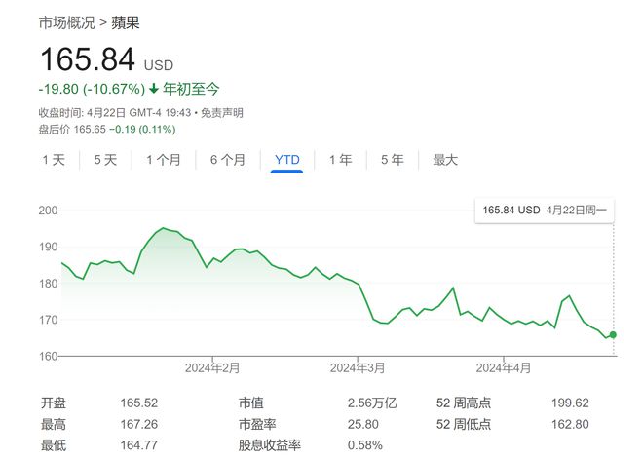
Task: Select the 最大 range tab
Action: click(x=445, y=160)
